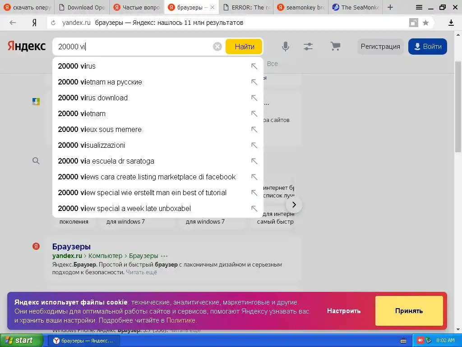462x347 pixels.
Task: Bookmark page with the star icon
Action: tap(425, 23)
